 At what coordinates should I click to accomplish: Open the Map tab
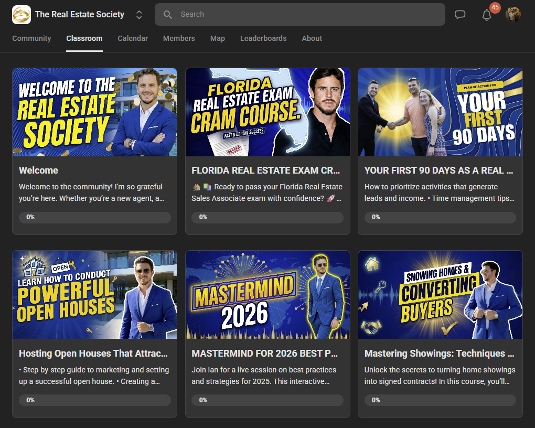(x=217, y=38)
